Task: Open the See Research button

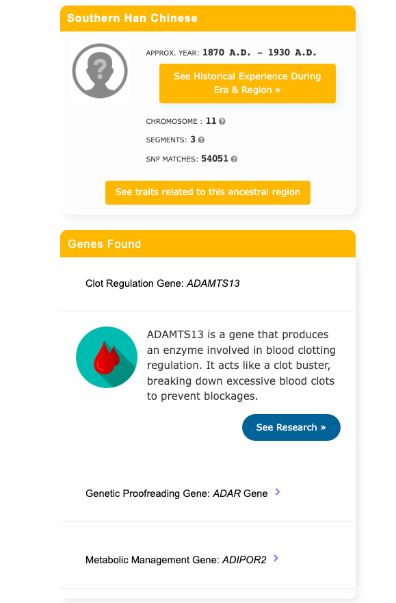Action: pyautogui.click(x=291, y=427)
